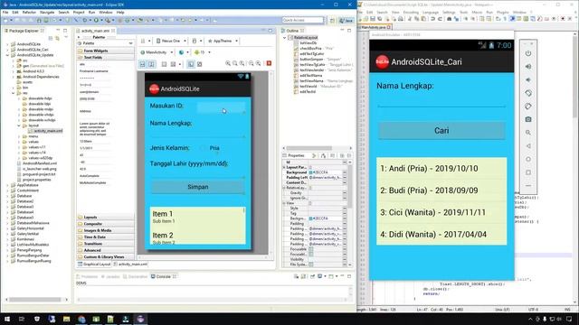Viewport: 579px width, 325px height.
Task: Click the Open Perspective icon beside Quick Access
Action: [x=332, y=20]
